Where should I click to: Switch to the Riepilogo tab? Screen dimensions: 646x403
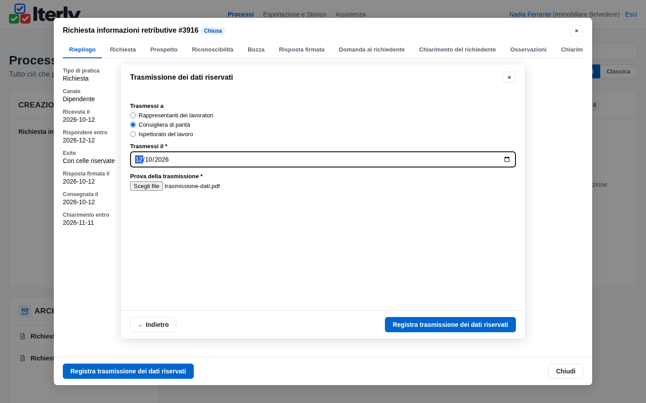82,50
